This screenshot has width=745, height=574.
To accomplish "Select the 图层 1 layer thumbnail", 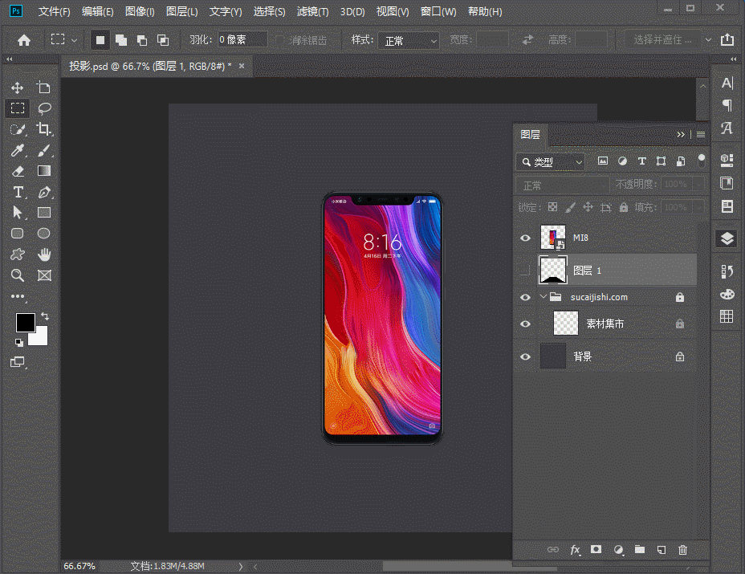I will coord(552,270).
